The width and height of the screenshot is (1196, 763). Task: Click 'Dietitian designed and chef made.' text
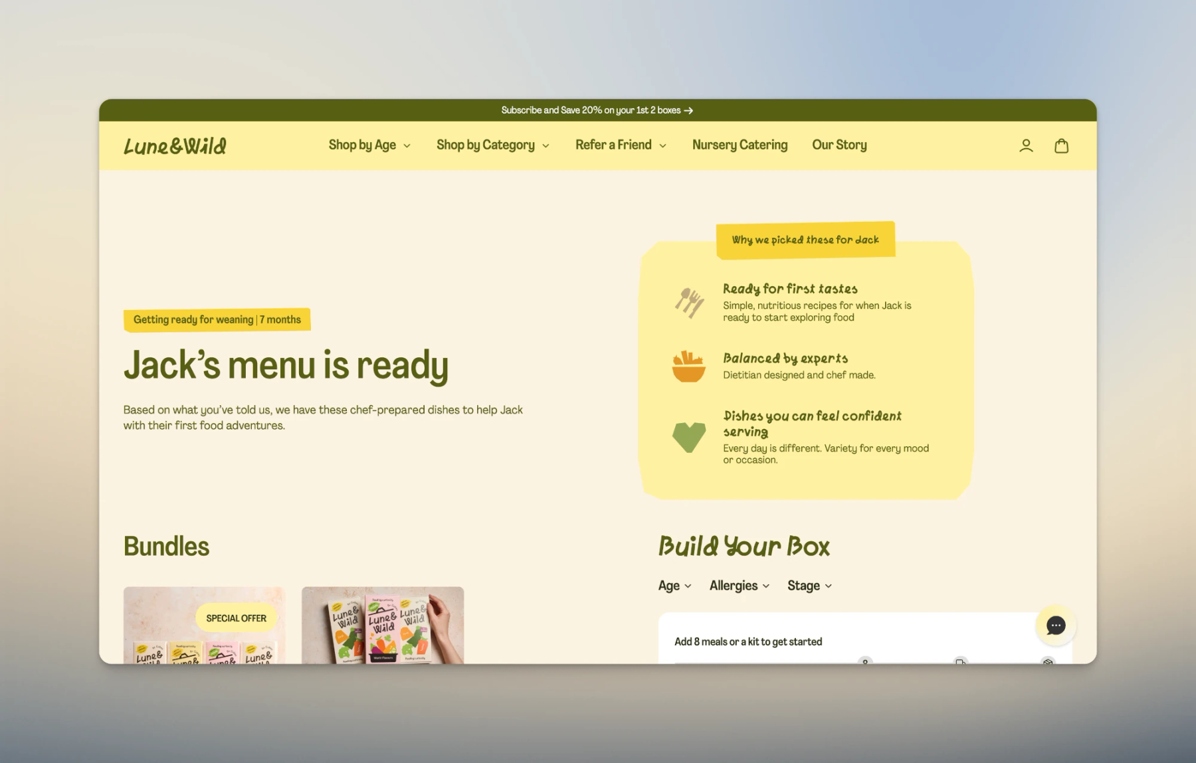point(799,375)
